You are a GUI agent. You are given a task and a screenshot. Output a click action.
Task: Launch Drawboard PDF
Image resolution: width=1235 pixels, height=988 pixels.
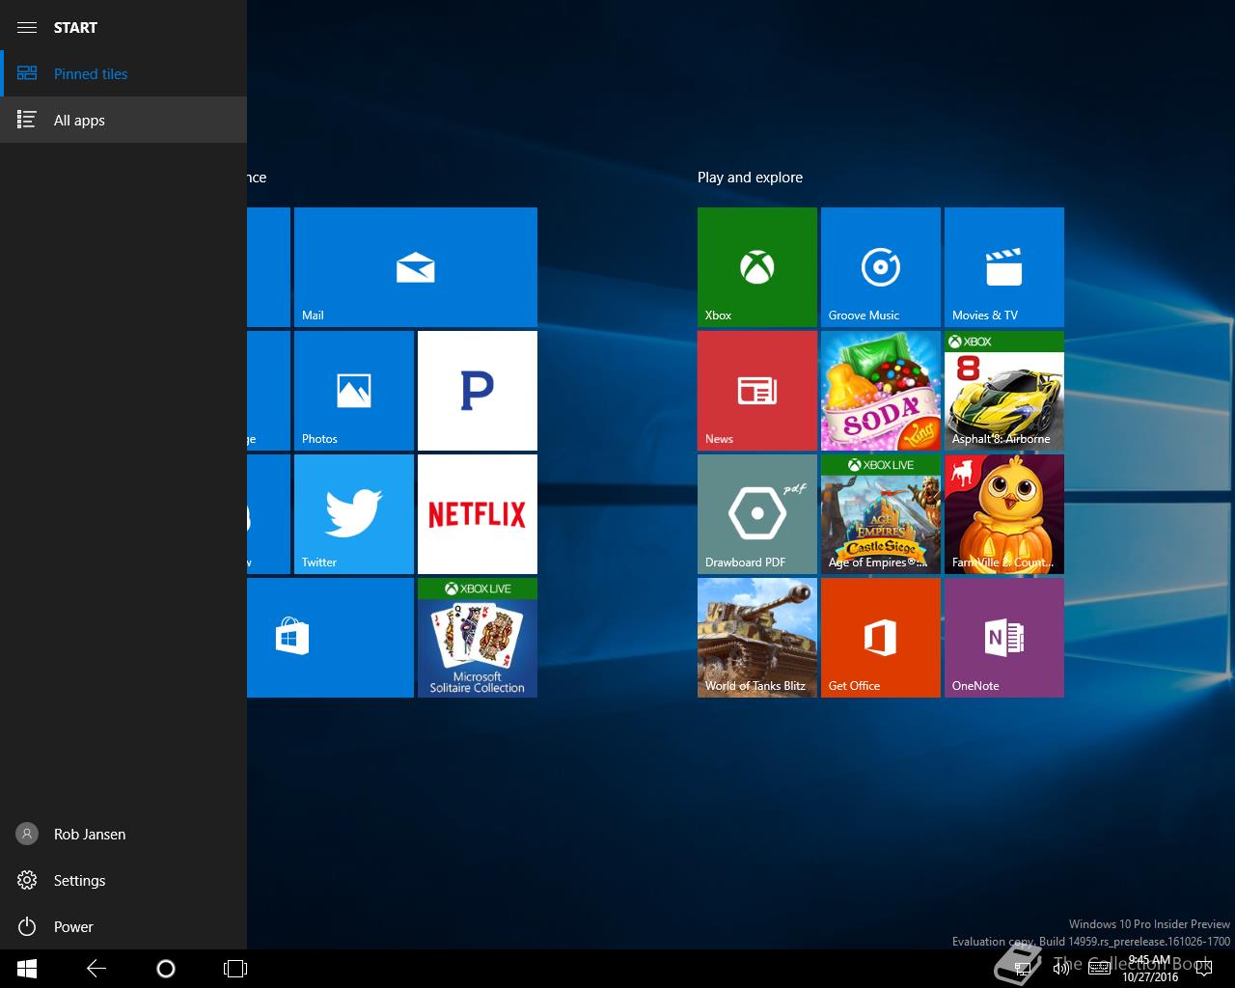pyautogui.click(x=757, y=514)
